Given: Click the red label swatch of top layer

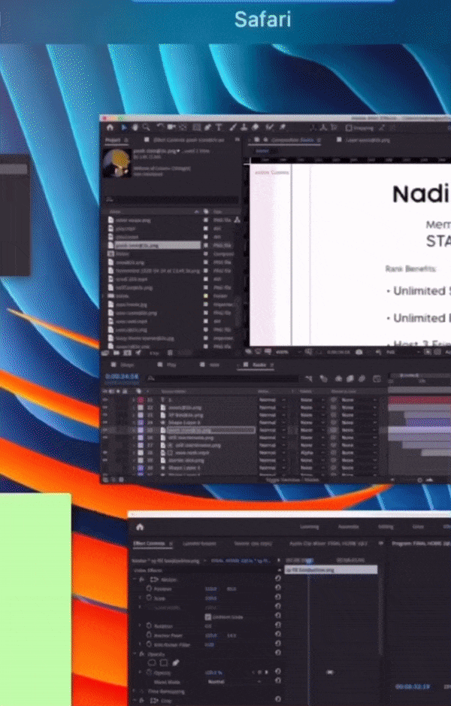Looking at the screenshot, I should [x=141, y=400].
